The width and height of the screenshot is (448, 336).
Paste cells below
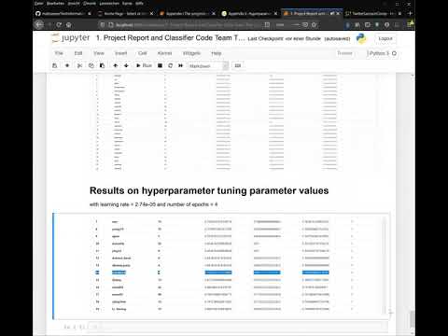pos(102,65)
